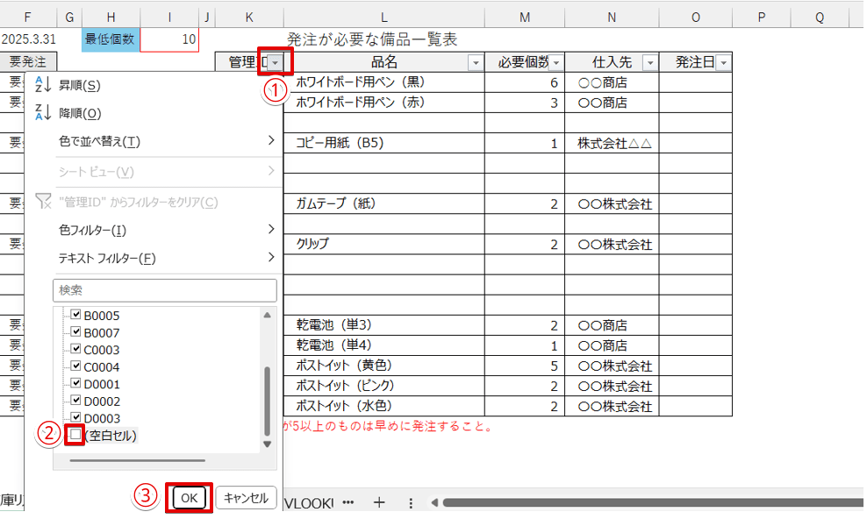Select the cell containing value 10
Image resolution: width=867 pixels, height=519 pixels.
click(169, 39)
